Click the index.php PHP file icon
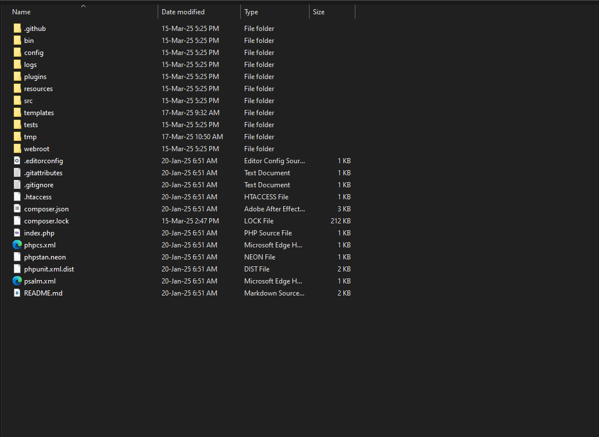 (x=17, y=233)
